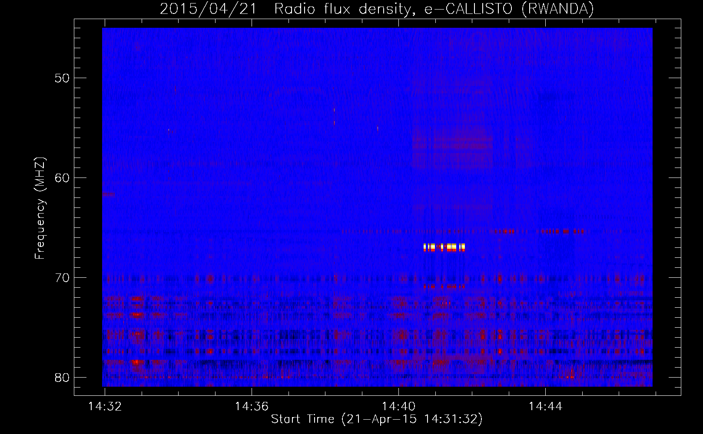Click the 'Frequency (MHZ)' axis label

pyautogui.click(x=40, y=208)
